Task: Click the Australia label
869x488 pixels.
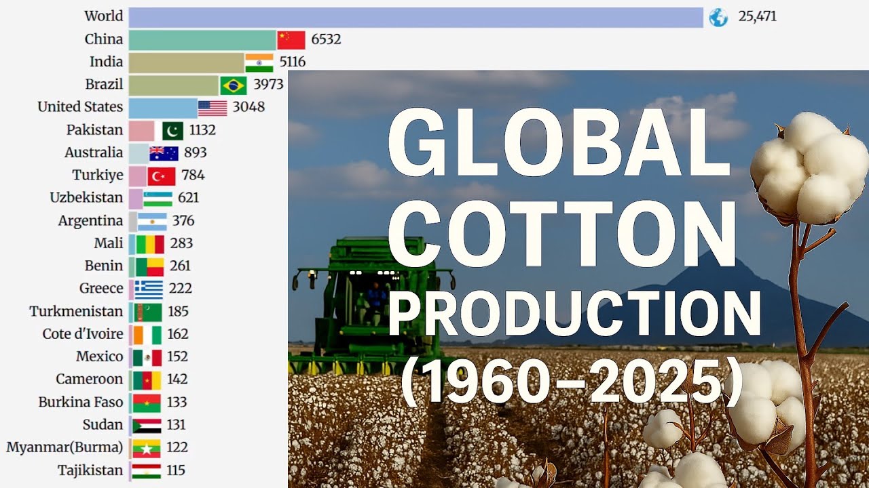Action: [94, 152]
